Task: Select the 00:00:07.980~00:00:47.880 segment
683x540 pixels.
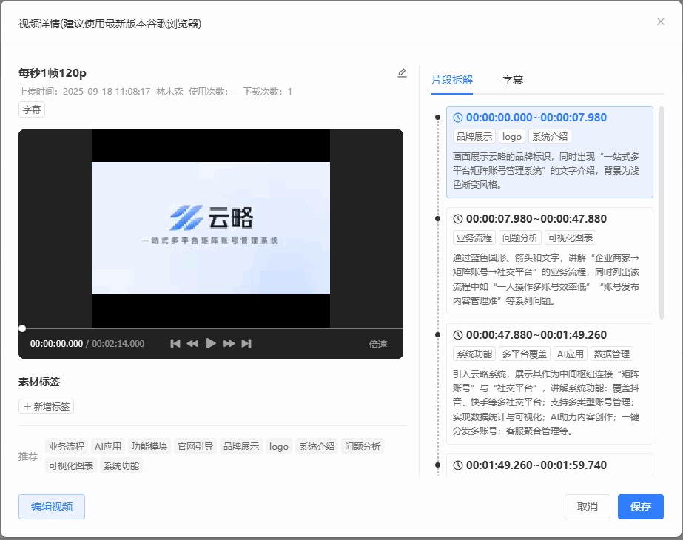Action: (x=549, y=219)
